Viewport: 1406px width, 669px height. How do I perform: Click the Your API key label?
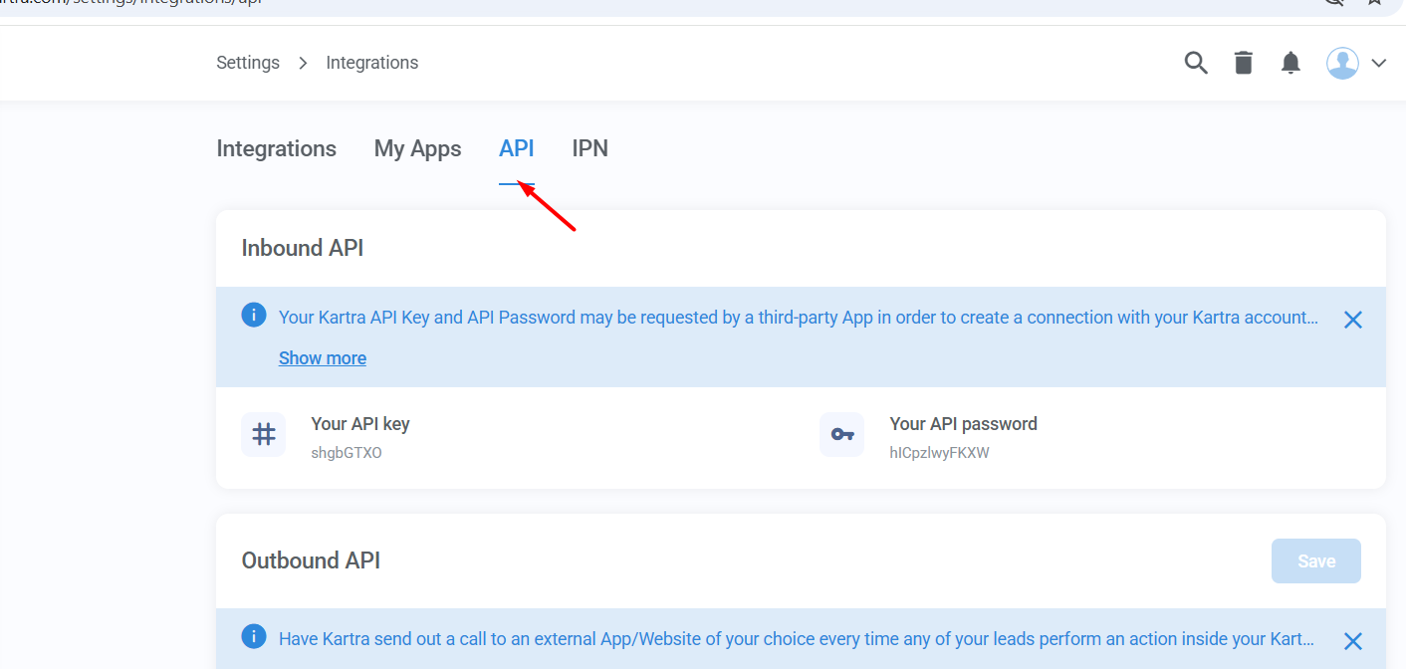coord(360,423)
